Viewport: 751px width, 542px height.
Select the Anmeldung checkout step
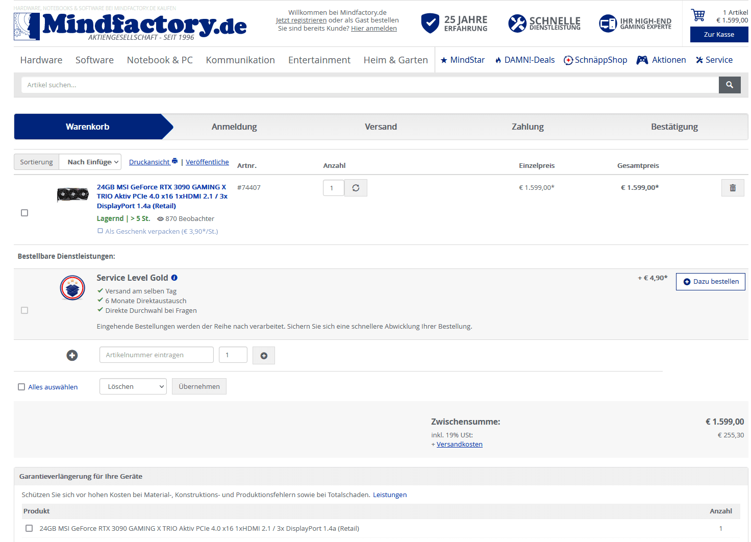tap(234, 127)
